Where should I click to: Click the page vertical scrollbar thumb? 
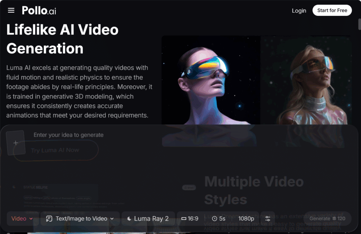tap(359, 24)
